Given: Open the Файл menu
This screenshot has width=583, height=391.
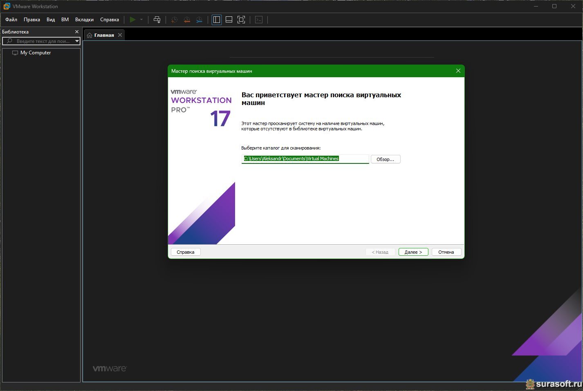Looking at the screenshot, I should coord(11,20).
